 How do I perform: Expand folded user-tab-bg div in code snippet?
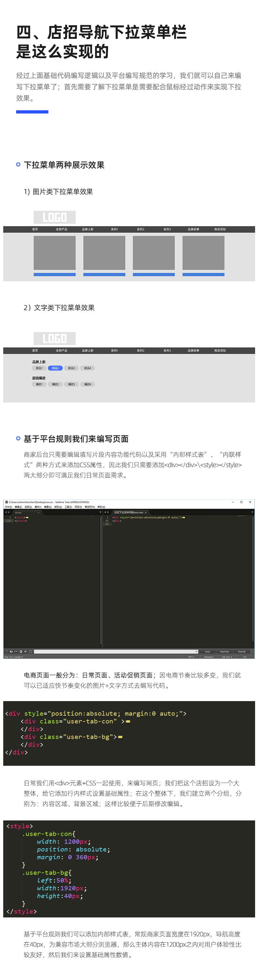[120, 737]
